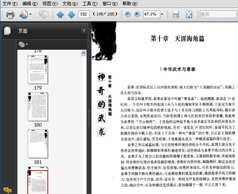Screen dimensions: 238x194
Task: Click the zoom out minus button
Action: pos(128,14)
